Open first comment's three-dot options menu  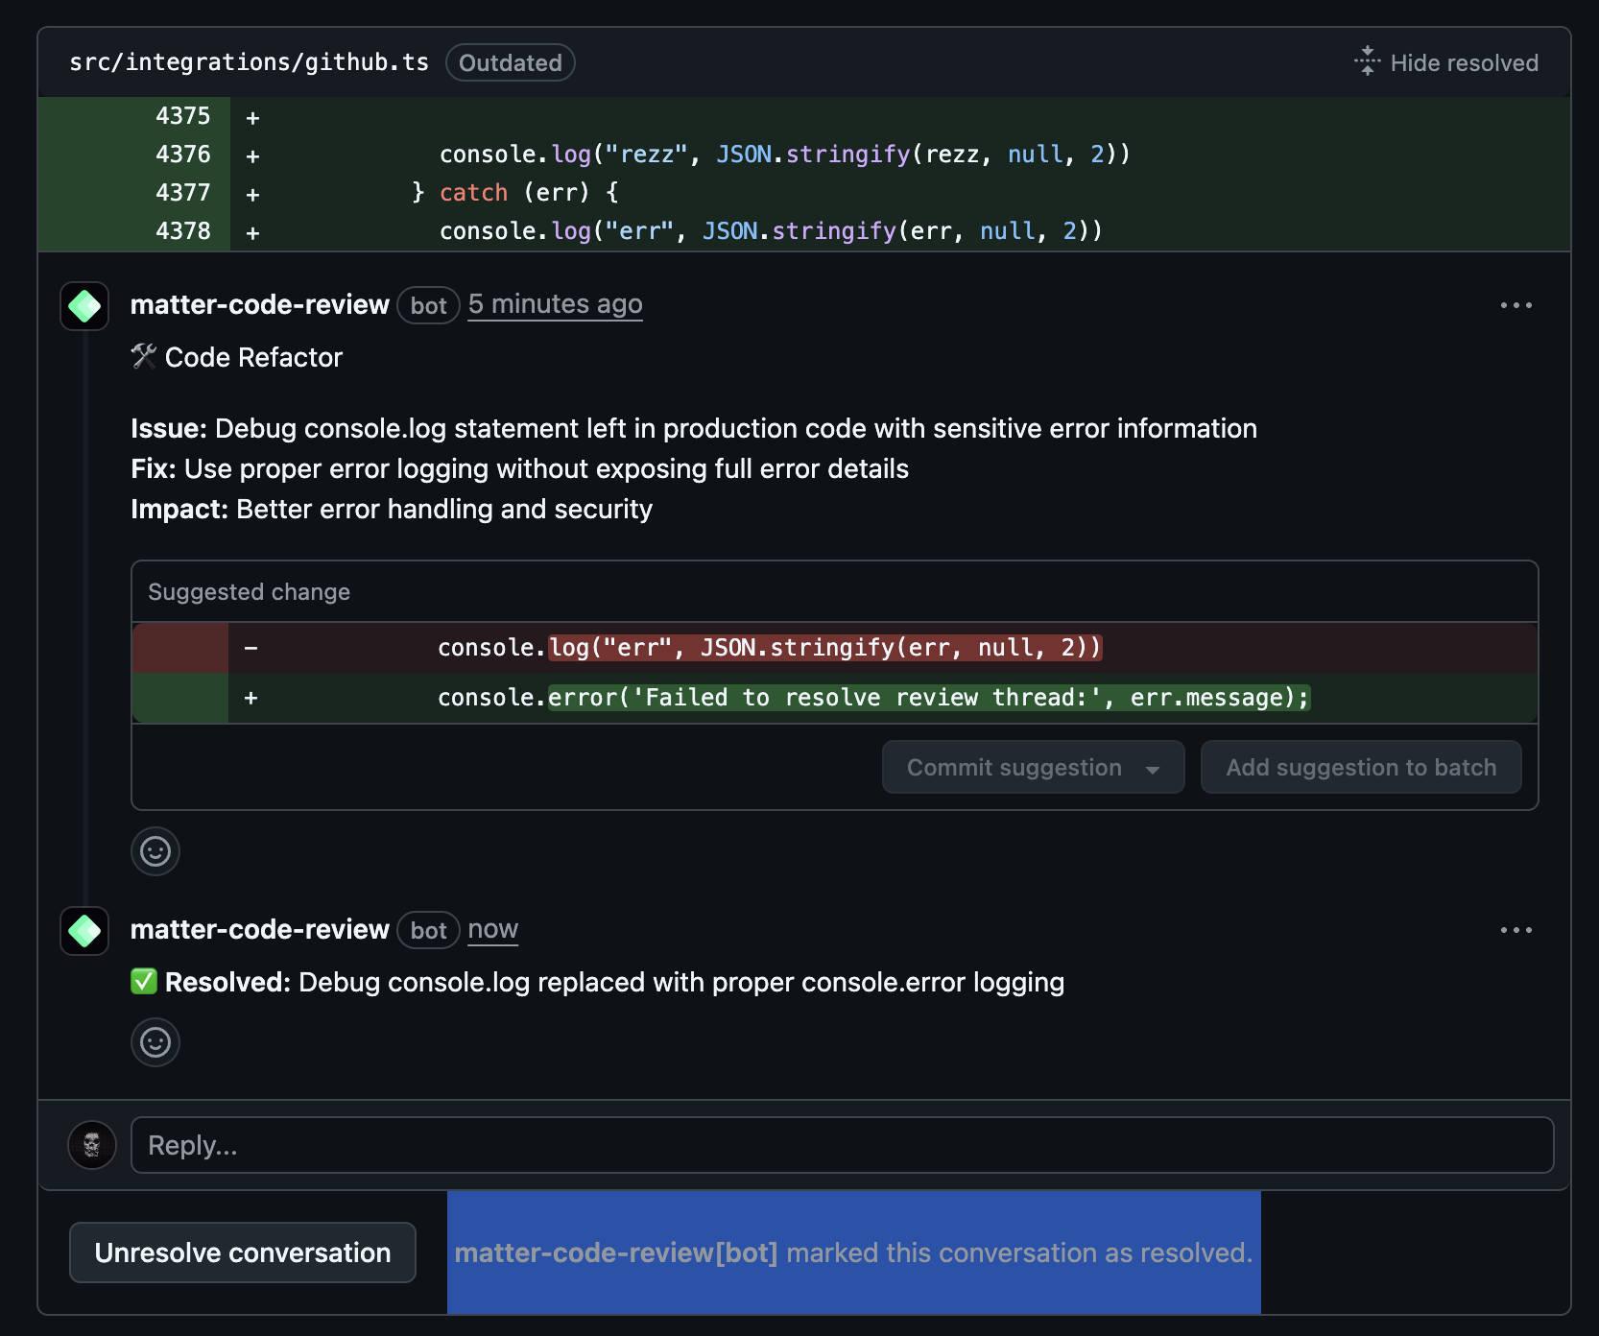[1515, 305]
